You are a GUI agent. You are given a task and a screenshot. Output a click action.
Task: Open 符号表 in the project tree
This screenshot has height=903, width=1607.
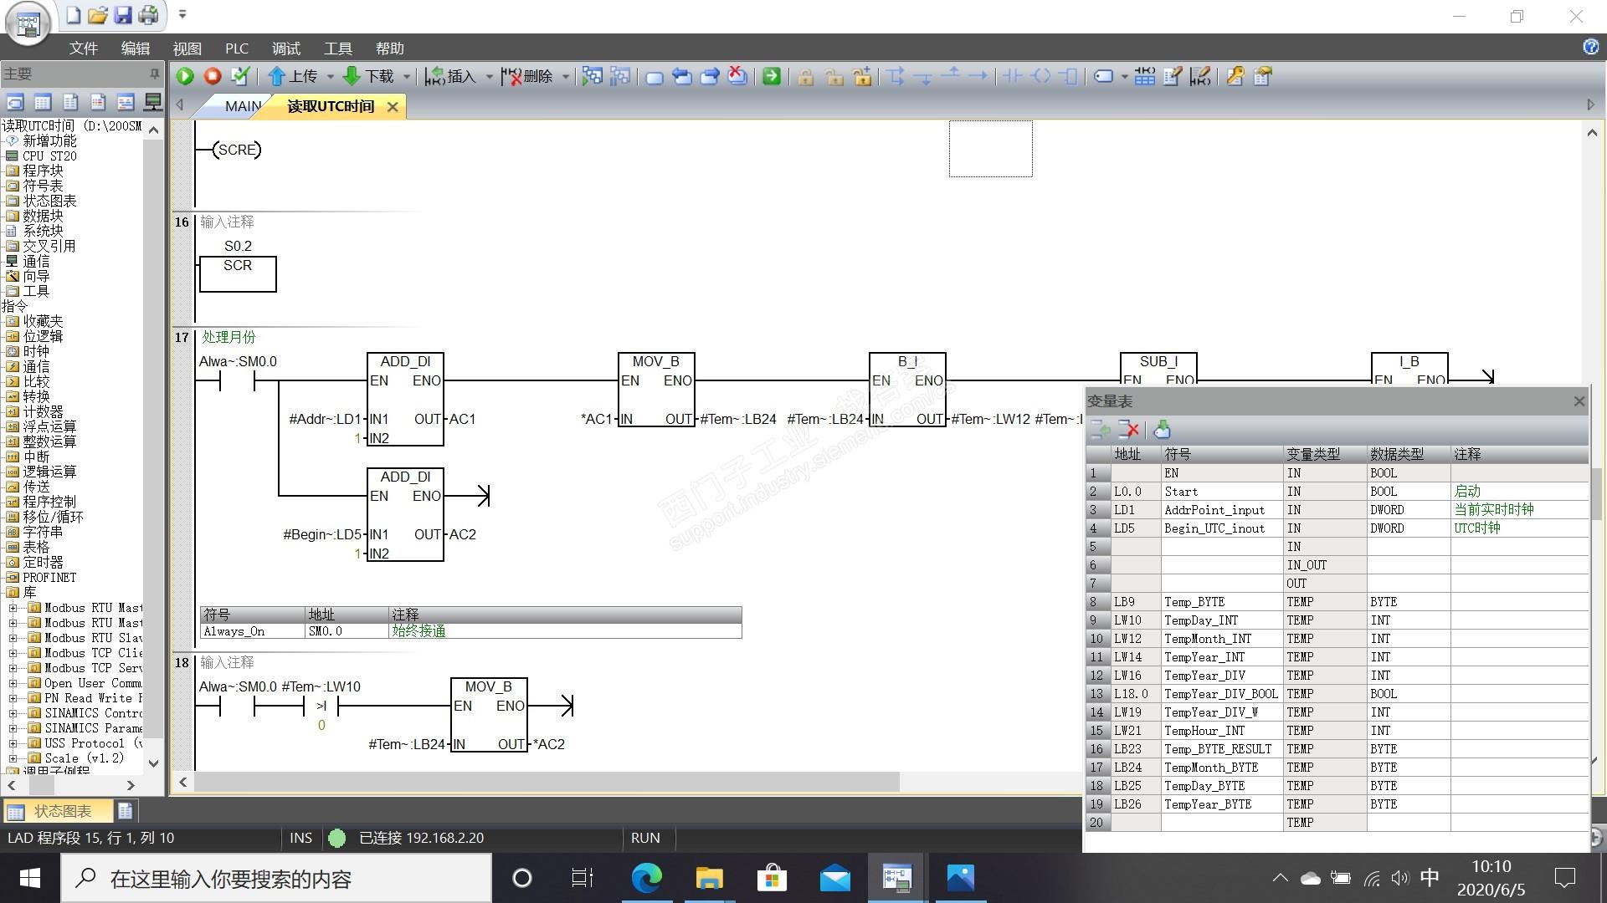coord(43,186)
